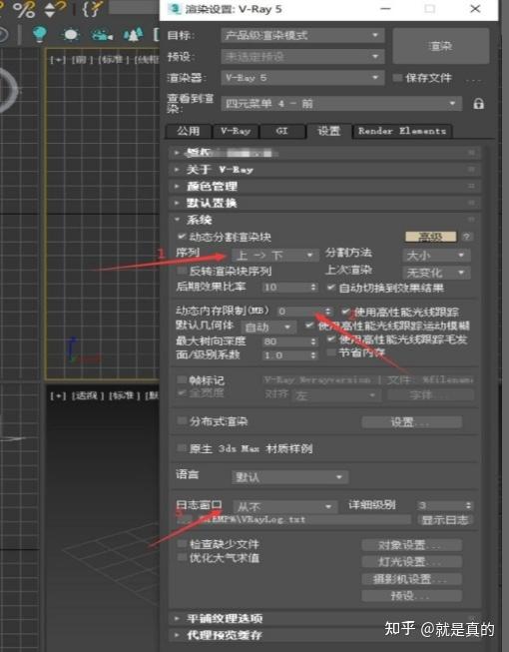This screenshot has width=509, height=652.
Task: Enable 分布式渲染 checkbox
Action: tap(182, 420)
